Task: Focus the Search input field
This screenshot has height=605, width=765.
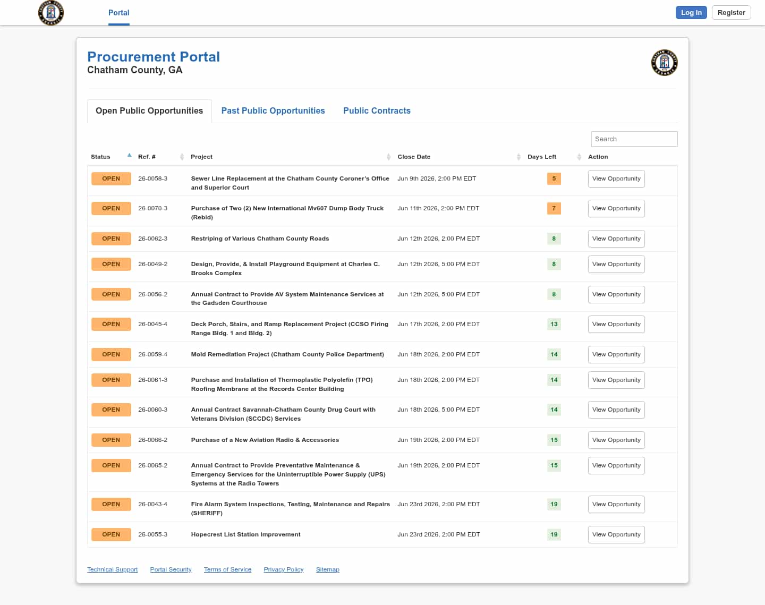Action: tap(634, 139)
